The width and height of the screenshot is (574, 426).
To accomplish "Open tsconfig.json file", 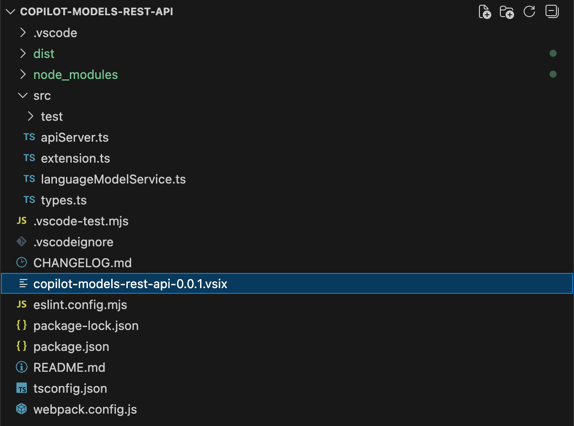I will pyautogui.click(x=70, y=388).
